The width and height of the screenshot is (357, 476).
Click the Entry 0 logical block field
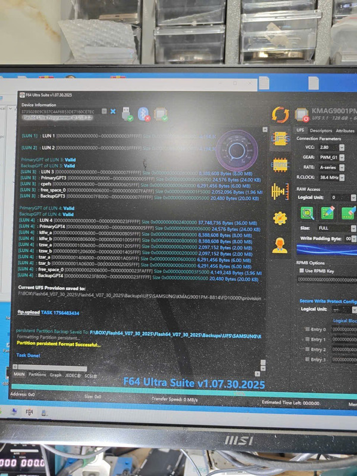click(x=345, y=329)
